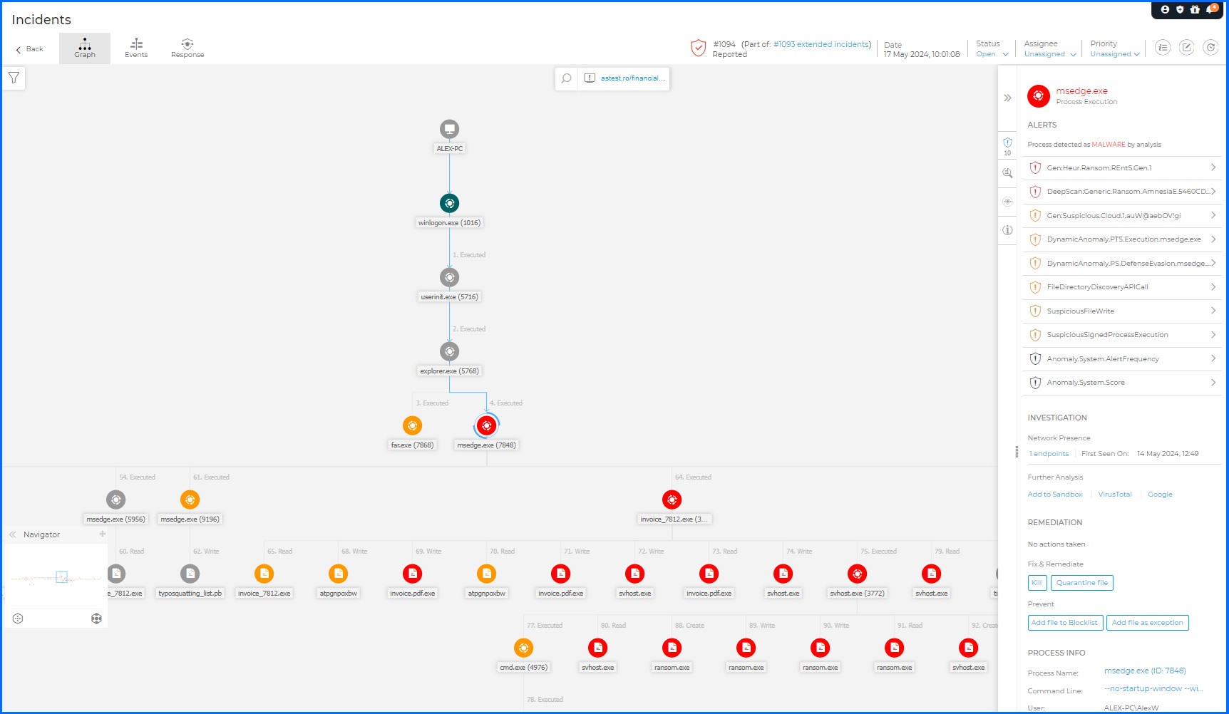
Task: Expand the SuspiciousFileWrite alert
Action: click(x=1122, y=311)
